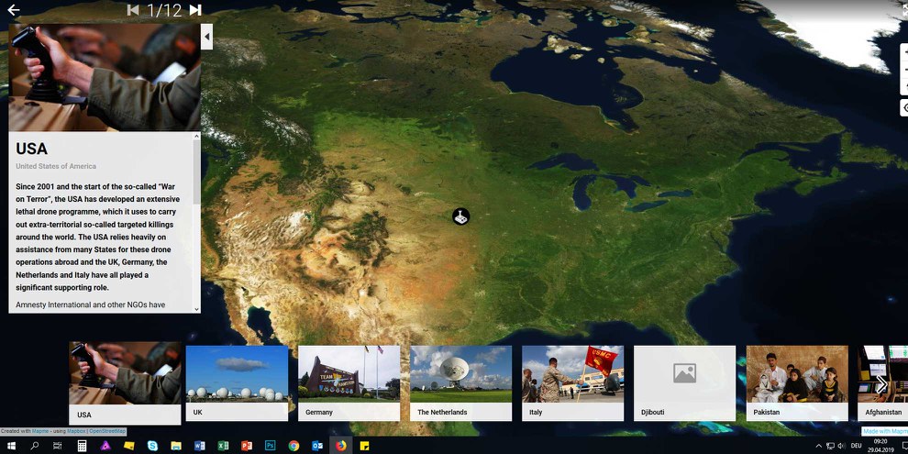Select the USA carousel card
908x454 pixels.
[x=125, y=382]
